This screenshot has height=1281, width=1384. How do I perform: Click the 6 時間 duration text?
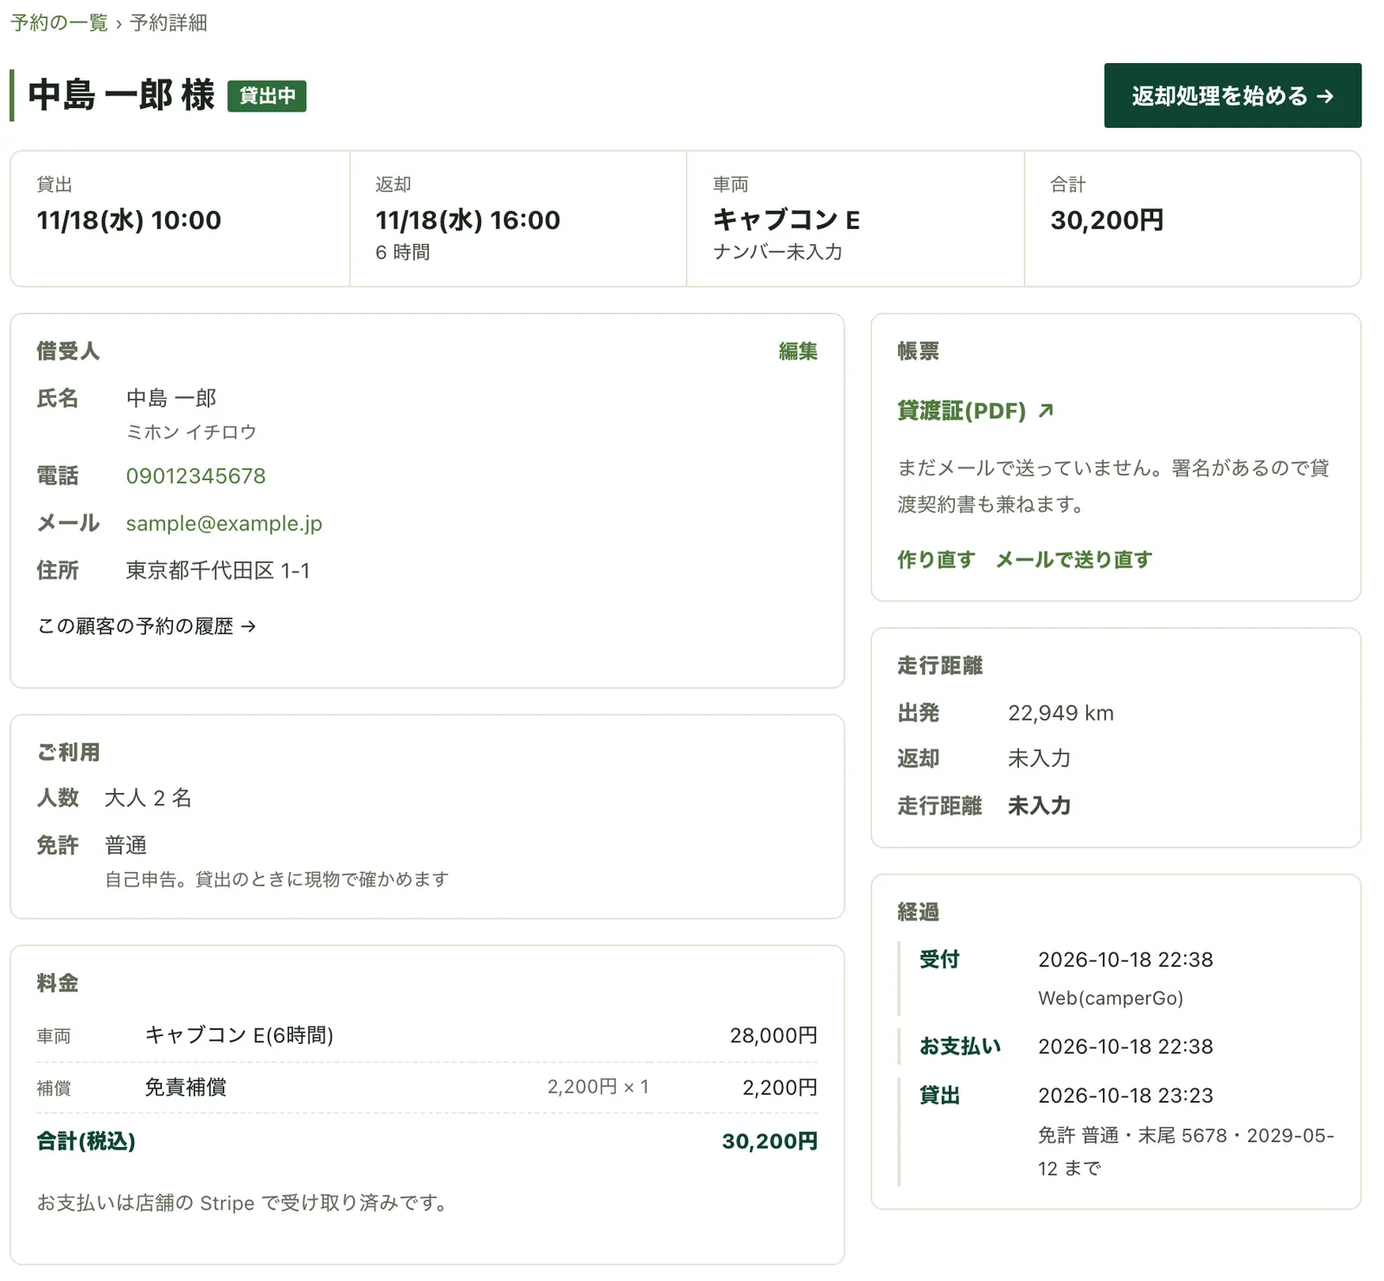(402, 252)
